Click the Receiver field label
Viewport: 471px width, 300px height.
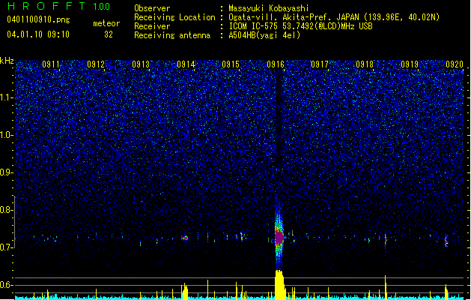point(152,26)
